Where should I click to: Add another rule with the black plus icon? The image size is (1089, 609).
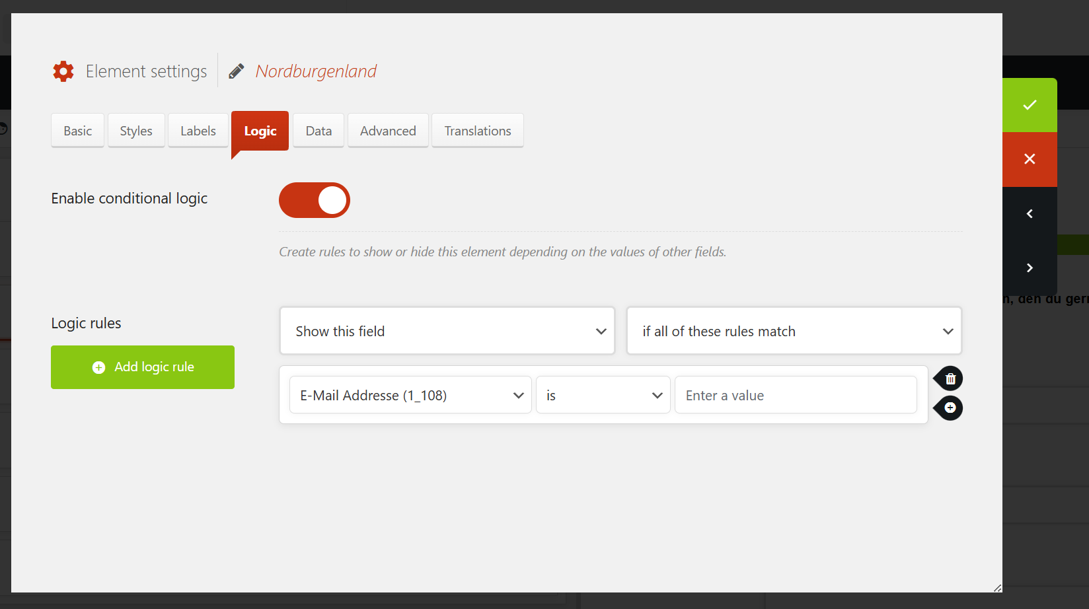950,408
